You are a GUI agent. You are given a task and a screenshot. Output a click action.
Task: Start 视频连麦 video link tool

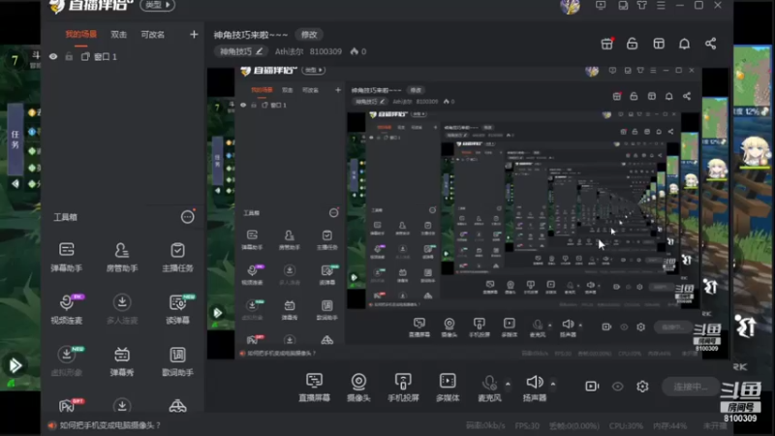pyautogui.click(x=66, y=309)
